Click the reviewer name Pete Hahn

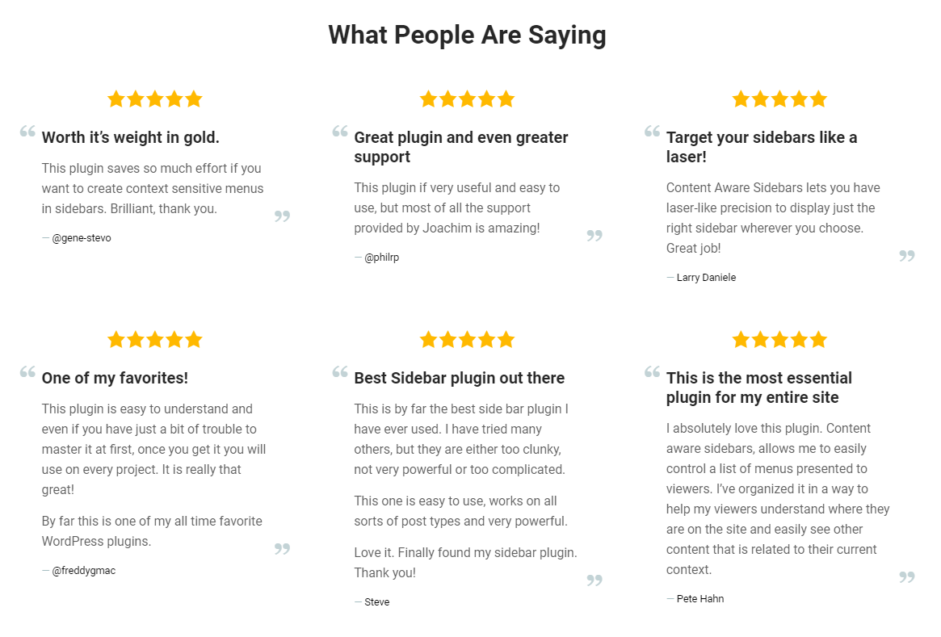pos(699,599)
